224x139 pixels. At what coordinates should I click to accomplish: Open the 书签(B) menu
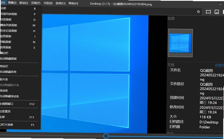click(x=48, y=3)
